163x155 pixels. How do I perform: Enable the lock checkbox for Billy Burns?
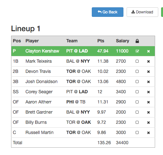(x=137, y=122)
